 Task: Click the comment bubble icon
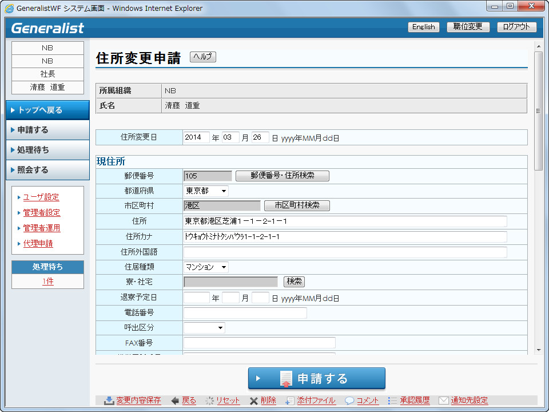point(349,401)
